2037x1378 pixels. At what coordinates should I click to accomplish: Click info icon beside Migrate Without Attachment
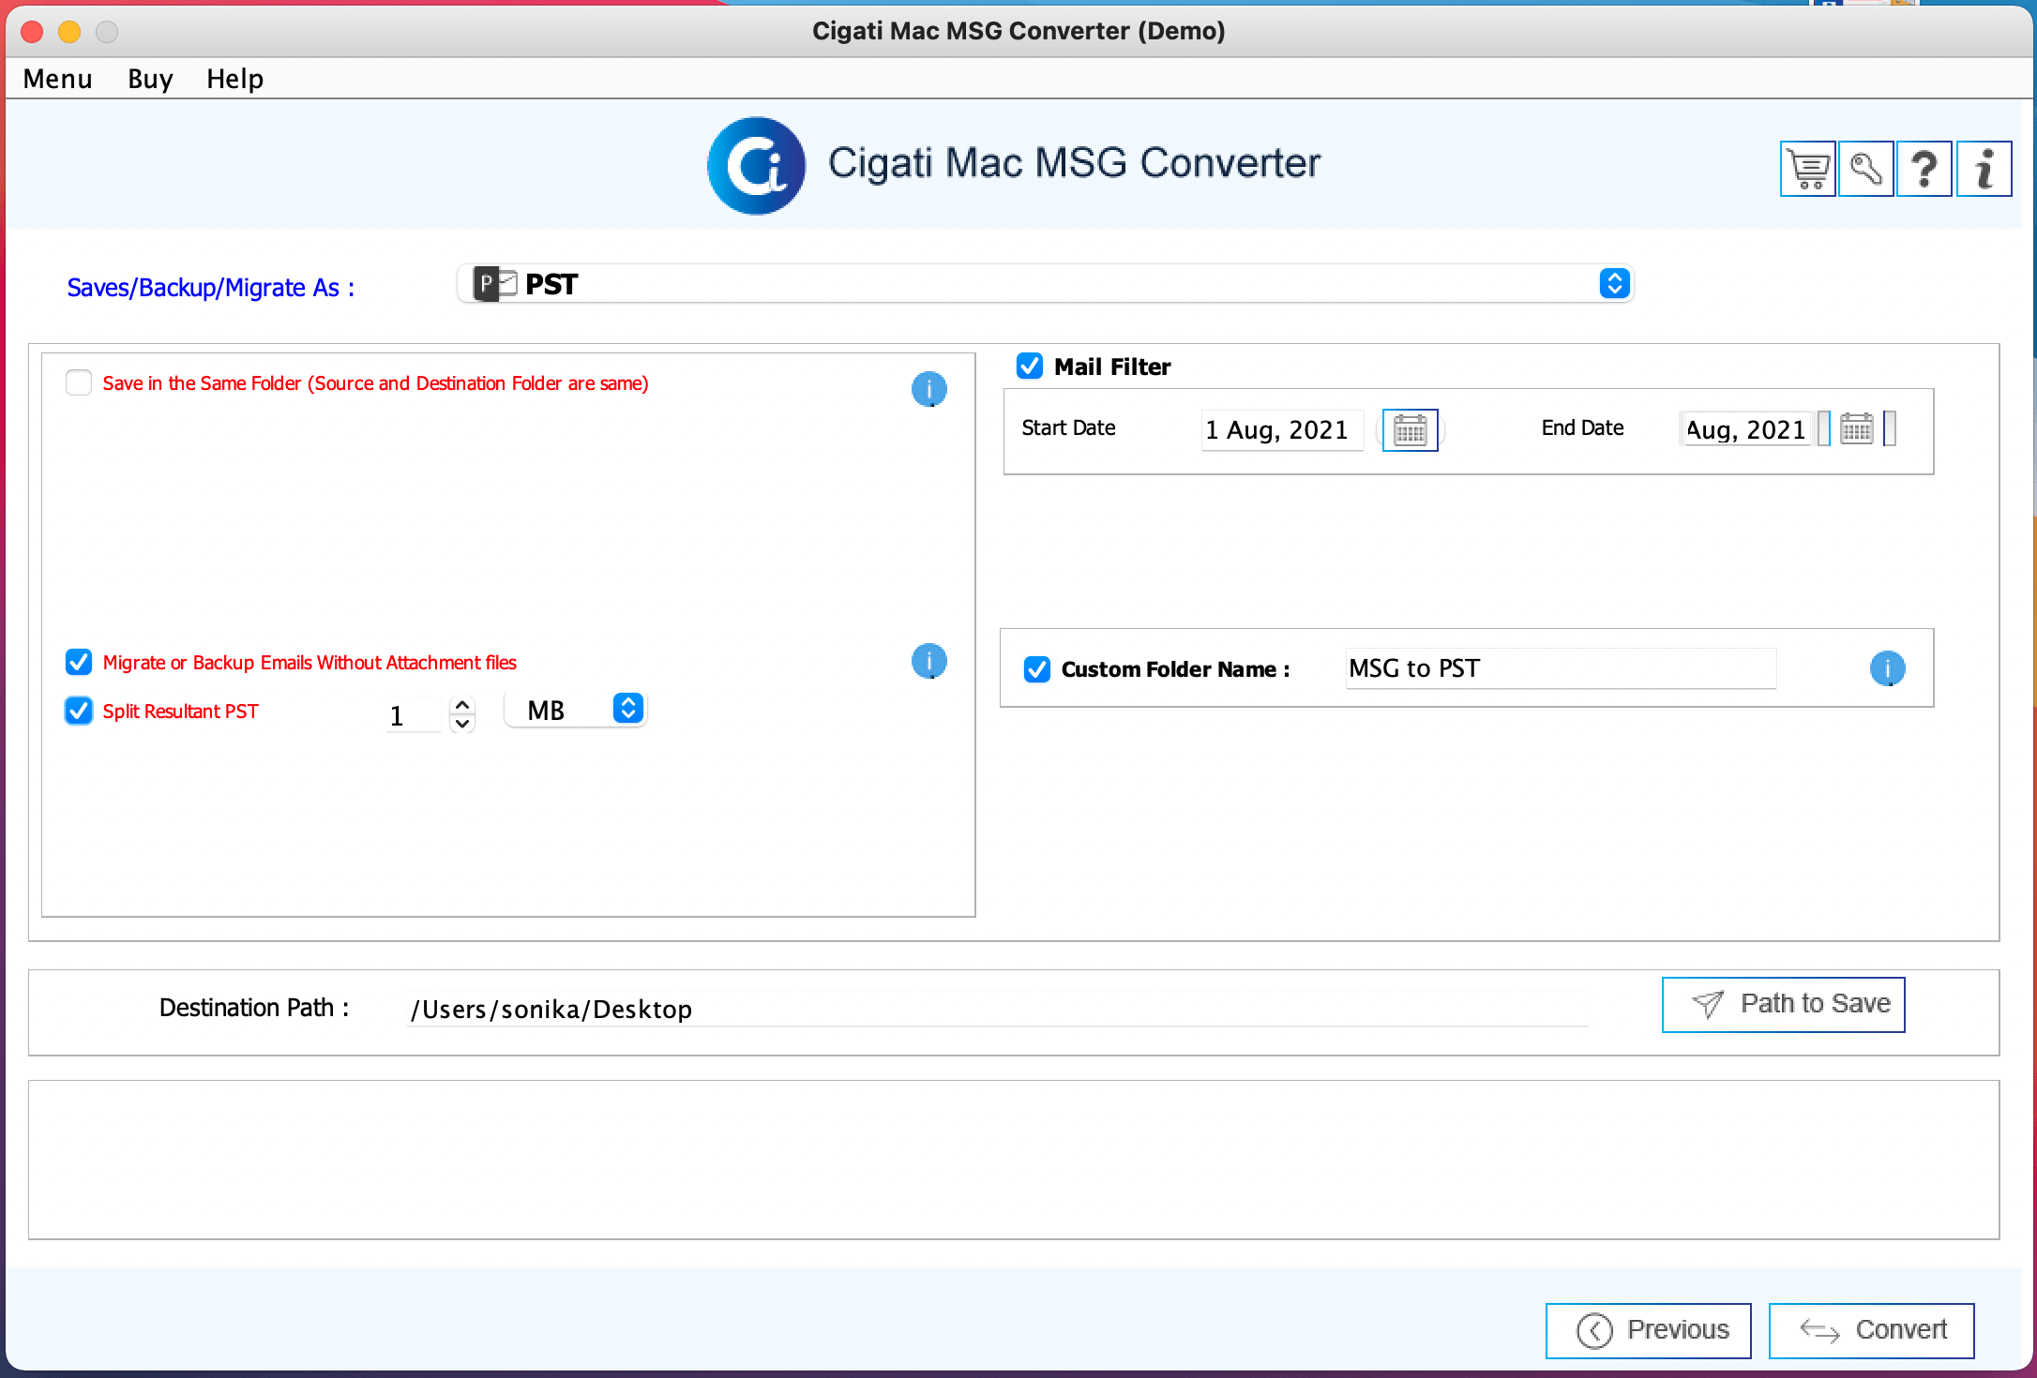pyautogui.click(x=928, y=661)
